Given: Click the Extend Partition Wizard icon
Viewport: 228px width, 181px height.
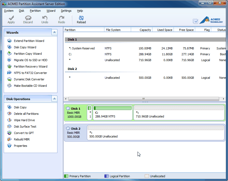Looking at the screenshot, I should [9, 41].
